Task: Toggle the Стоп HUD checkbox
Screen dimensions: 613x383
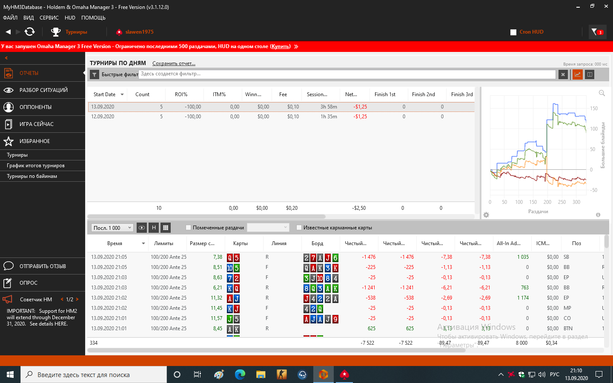Action: point(513,32)
